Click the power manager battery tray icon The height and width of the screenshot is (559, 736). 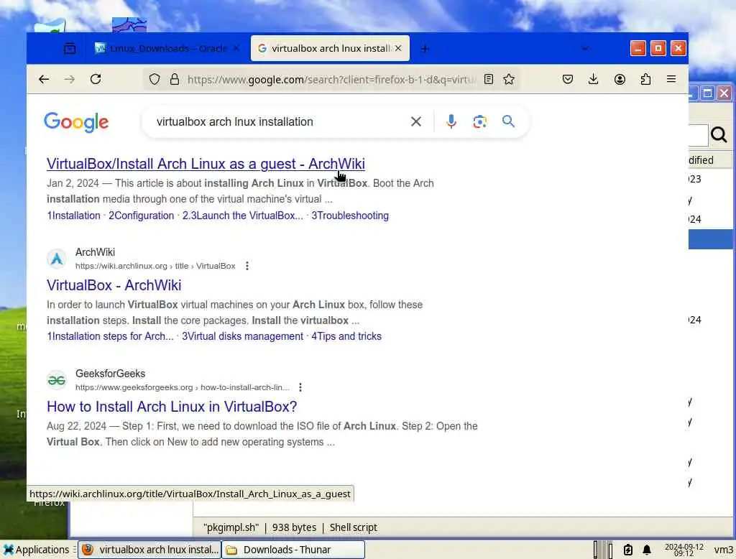click(628, 550)
